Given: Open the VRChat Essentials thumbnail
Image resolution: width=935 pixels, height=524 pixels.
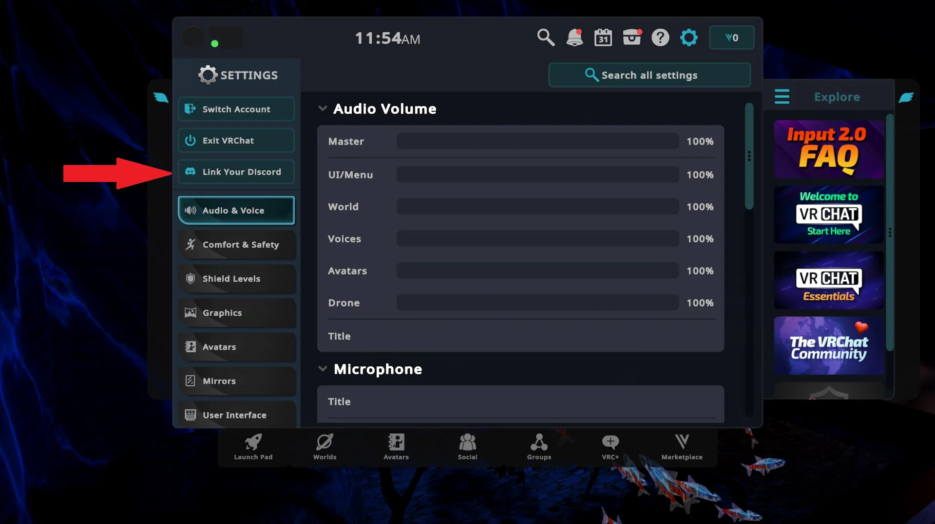Looking at the screenshot, I should (x=828, y=280).
